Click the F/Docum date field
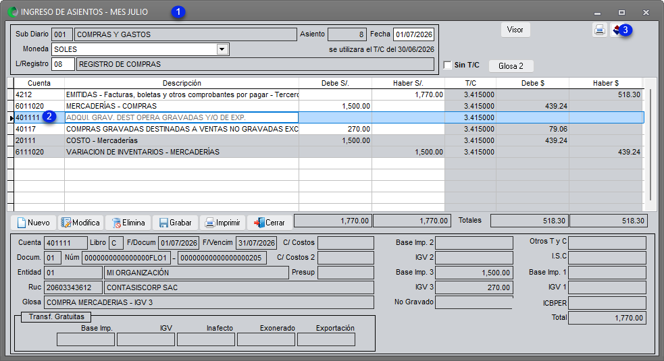This screenshot has height=361, width=664. 179,243
